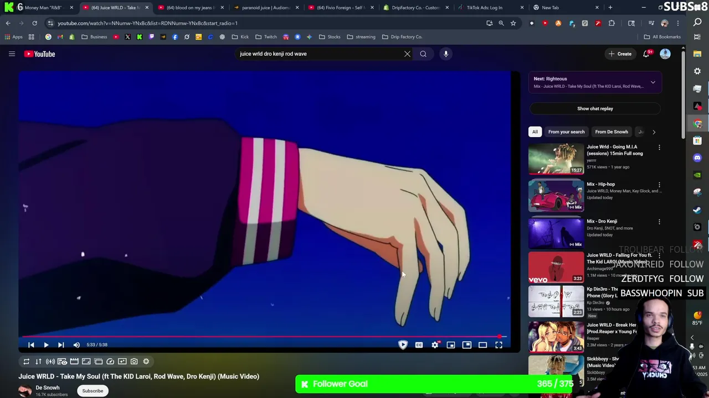The width and height of the screenshot is (709, 398).
Task: Mute the video volume speaker
Action: point(76,345)
